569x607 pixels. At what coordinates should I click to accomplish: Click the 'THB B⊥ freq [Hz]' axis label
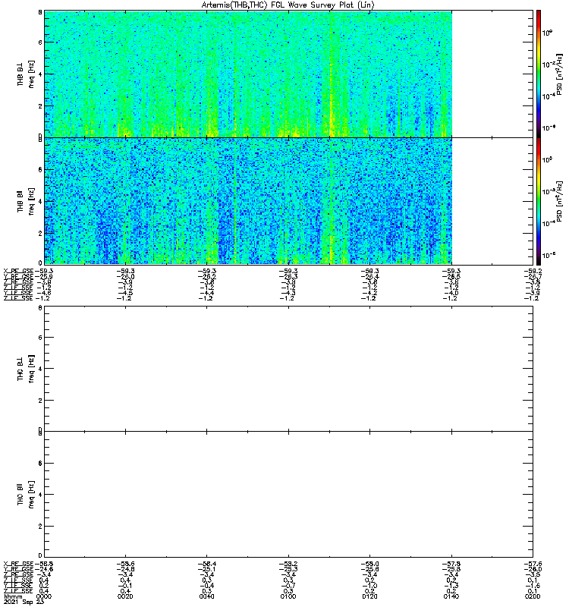point(26,74)
